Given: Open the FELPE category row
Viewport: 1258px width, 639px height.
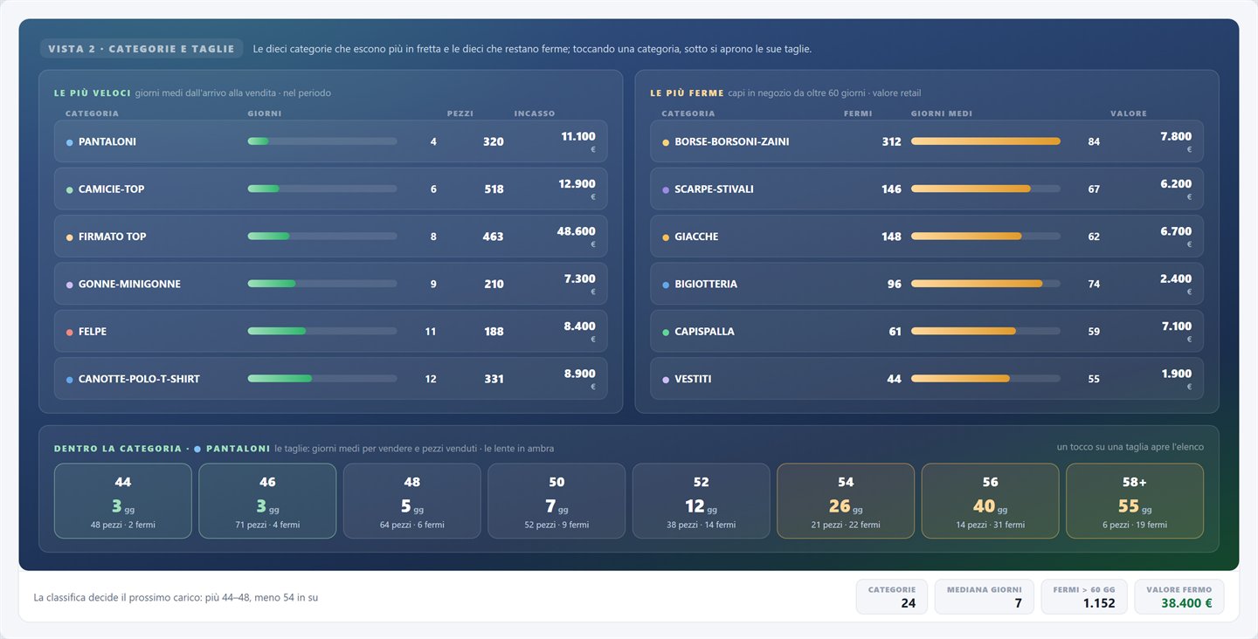Looking at the screenshot, I should tap(330, 332).
